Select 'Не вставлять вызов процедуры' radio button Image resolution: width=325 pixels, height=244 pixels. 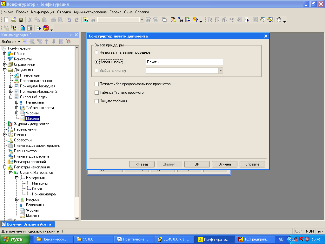tap(96, 52)
